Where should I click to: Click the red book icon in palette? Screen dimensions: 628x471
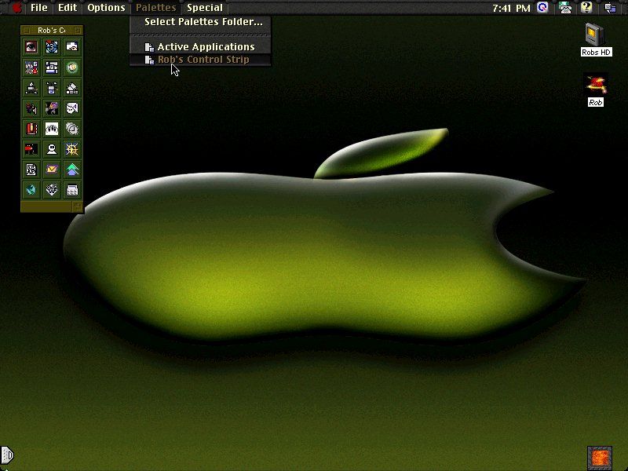pyautogui.click(x=31, y=128)
